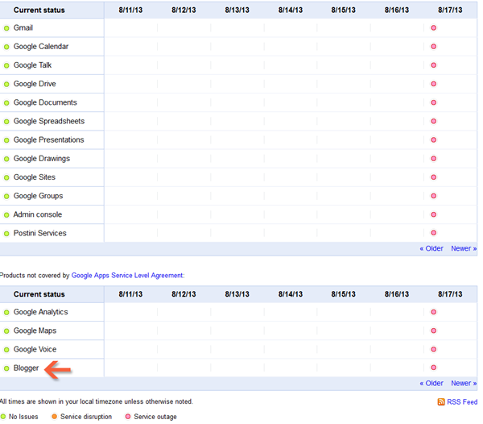
Task: Open the Google Maps outage marker on 8/17/13
Action: click(x=433, y=330)
